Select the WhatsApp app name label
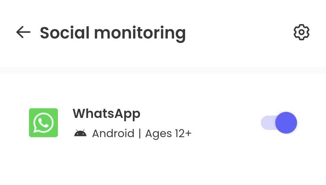326x185 pixels. pyautogui.click(x=107, y=113)
